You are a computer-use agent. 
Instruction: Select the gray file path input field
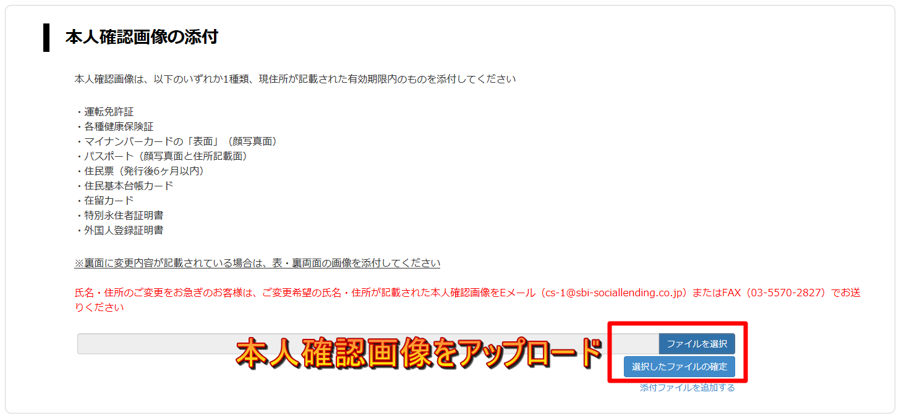[x=368, y=344]
